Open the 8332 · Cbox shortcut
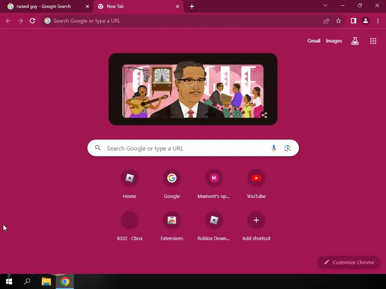 (x=130, y=226)
